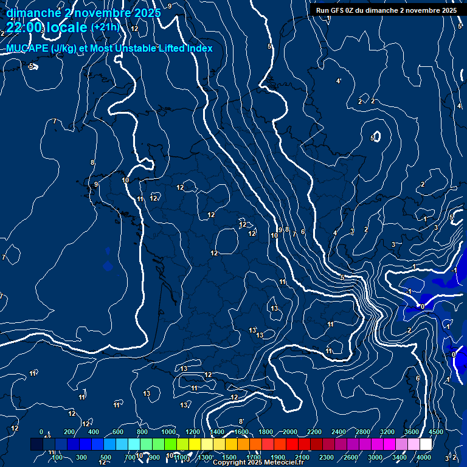Click the '2800' legend scale label
Viewport: 467px width, 467px height.
[x=363, y=432]
